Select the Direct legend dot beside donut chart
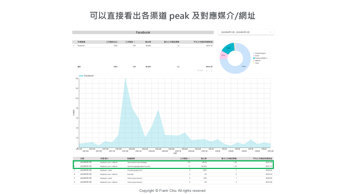This screenshot has height=194, width=345. click(254, 56)
